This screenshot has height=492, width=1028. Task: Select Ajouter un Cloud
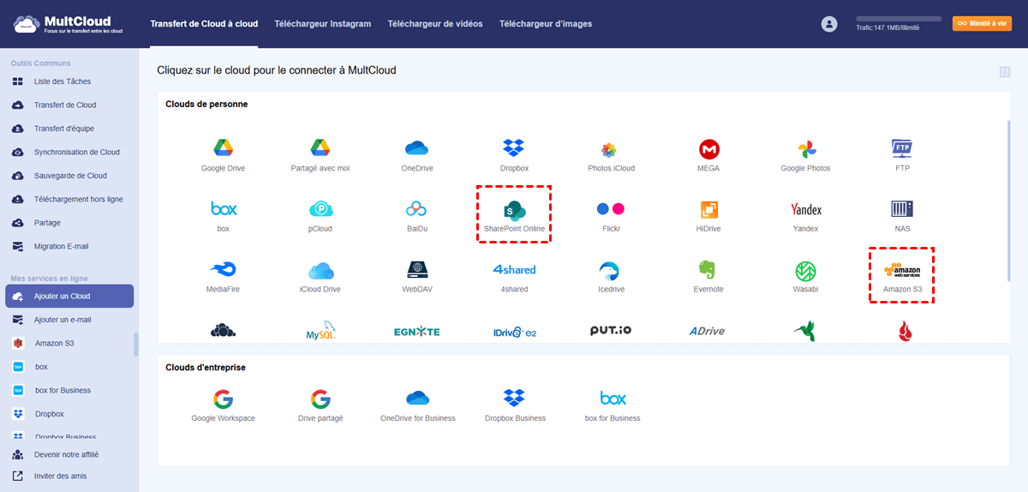click(69, 296)
